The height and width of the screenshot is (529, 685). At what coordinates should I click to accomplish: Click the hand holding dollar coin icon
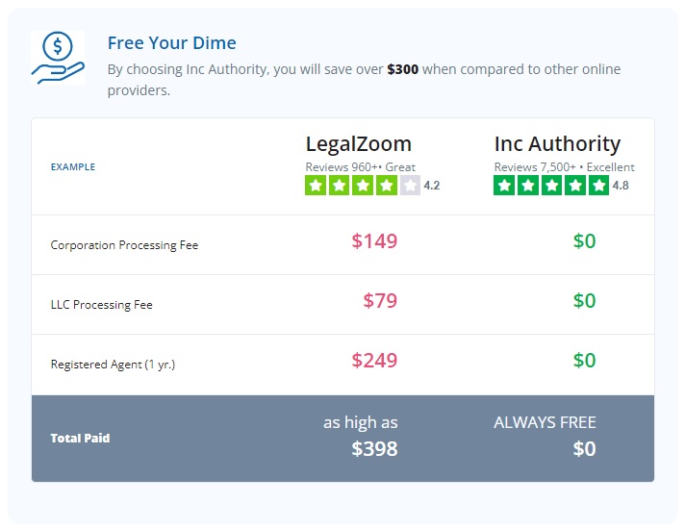[58, 58]
